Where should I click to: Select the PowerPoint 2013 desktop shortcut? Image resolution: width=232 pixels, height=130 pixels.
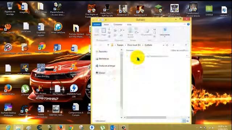click(58, 70)
